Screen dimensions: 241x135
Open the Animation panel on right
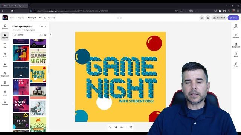pyautogui.click(x=236, y=36)
